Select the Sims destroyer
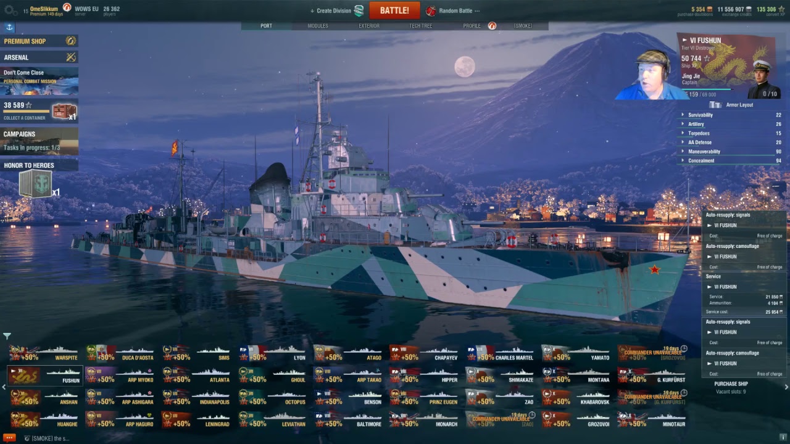Image resolution: width=790 pixels, height=444 pixels. (196, 354)
